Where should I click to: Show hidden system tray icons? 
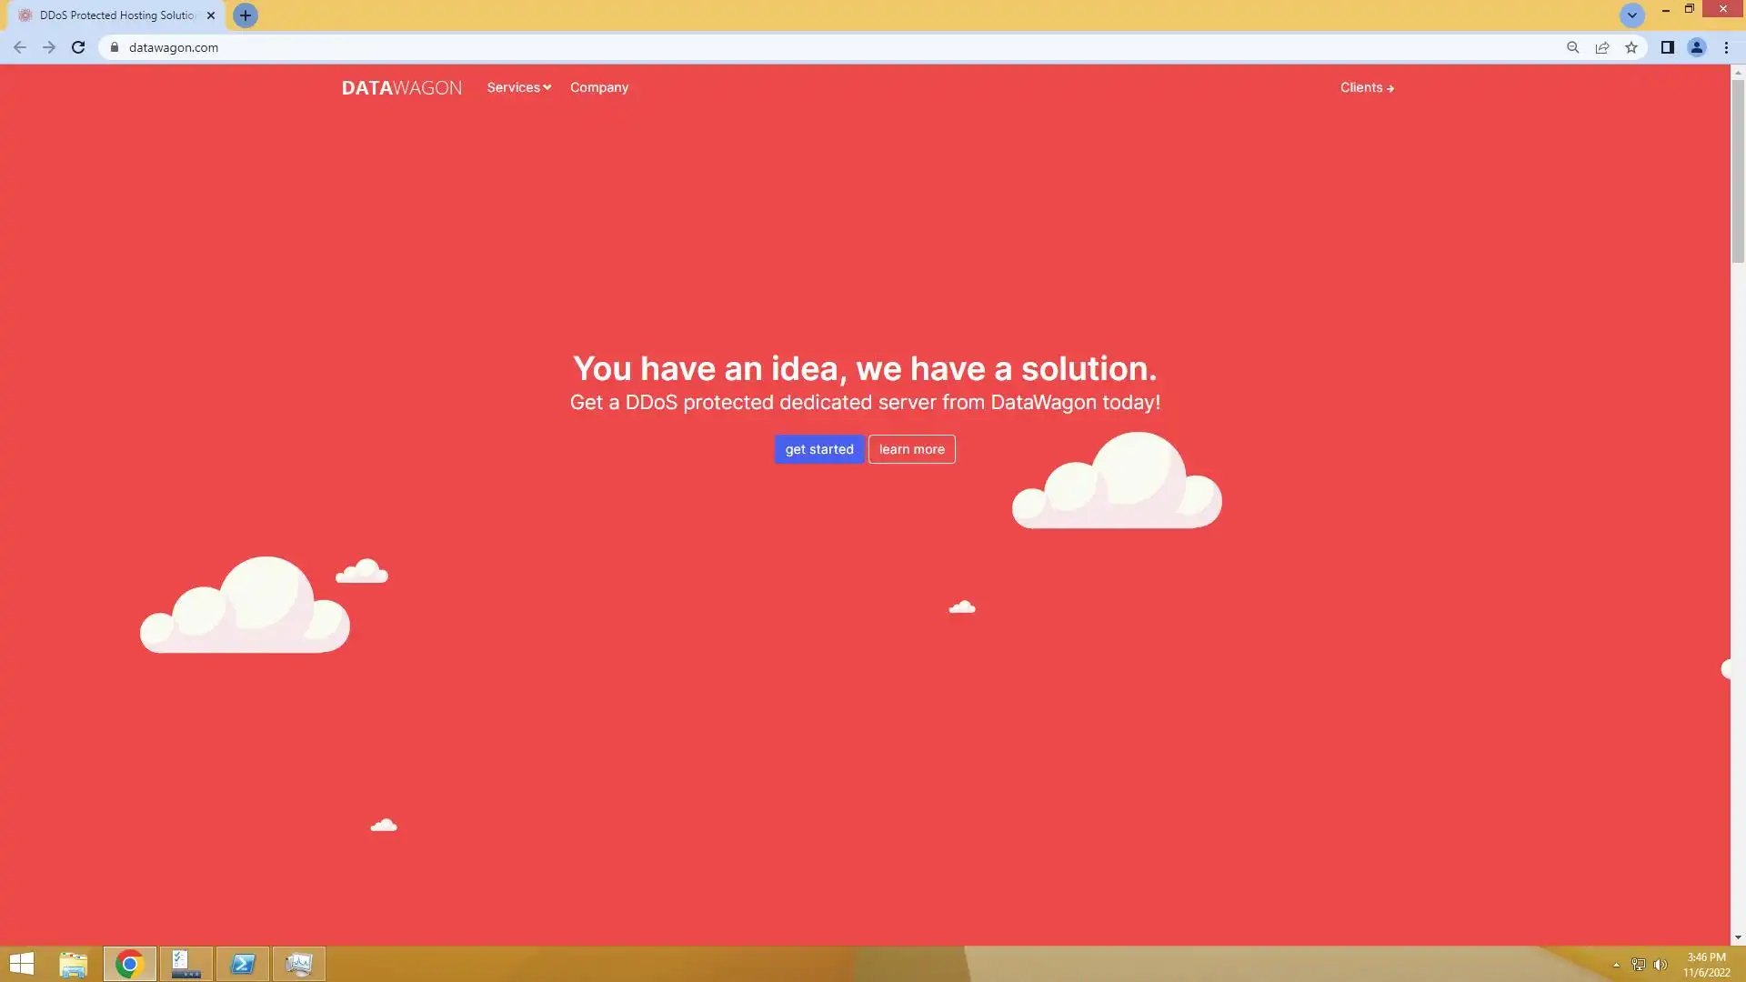[1616, 965]
